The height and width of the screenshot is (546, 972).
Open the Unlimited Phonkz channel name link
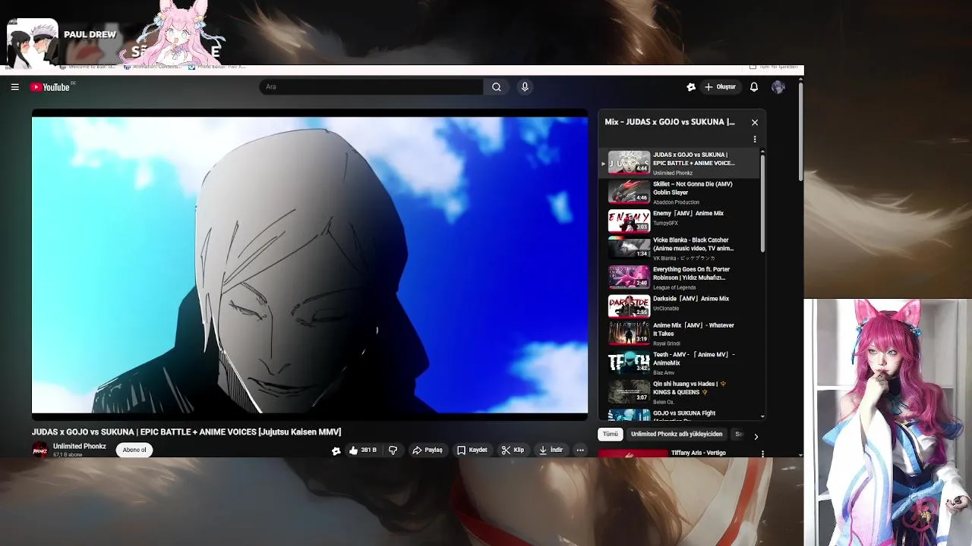(x=79, y=447)
